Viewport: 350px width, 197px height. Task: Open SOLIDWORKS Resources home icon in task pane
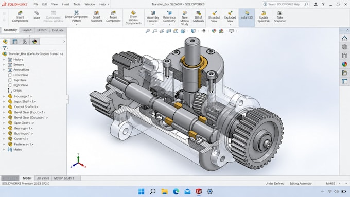(x=344, y=39)
